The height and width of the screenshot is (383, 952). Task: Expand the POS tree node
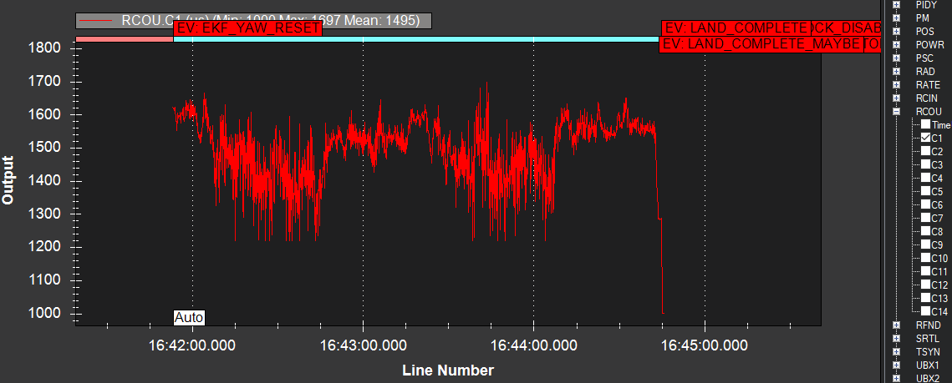[896, 31]
